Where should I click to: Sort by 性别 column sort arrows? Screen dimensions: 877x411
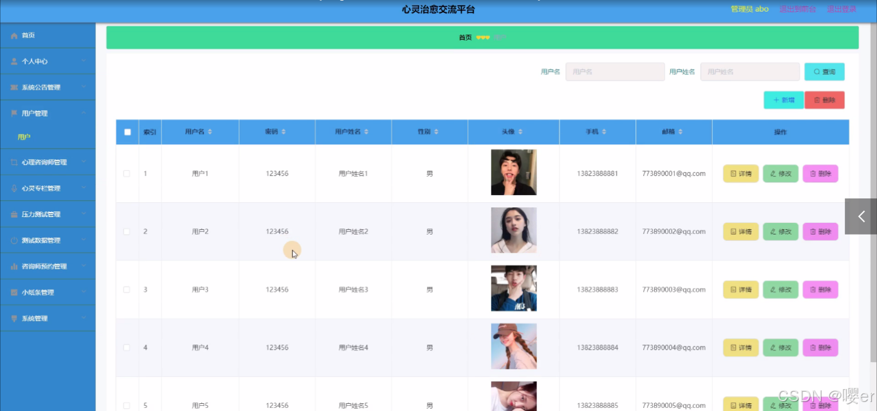436,131
